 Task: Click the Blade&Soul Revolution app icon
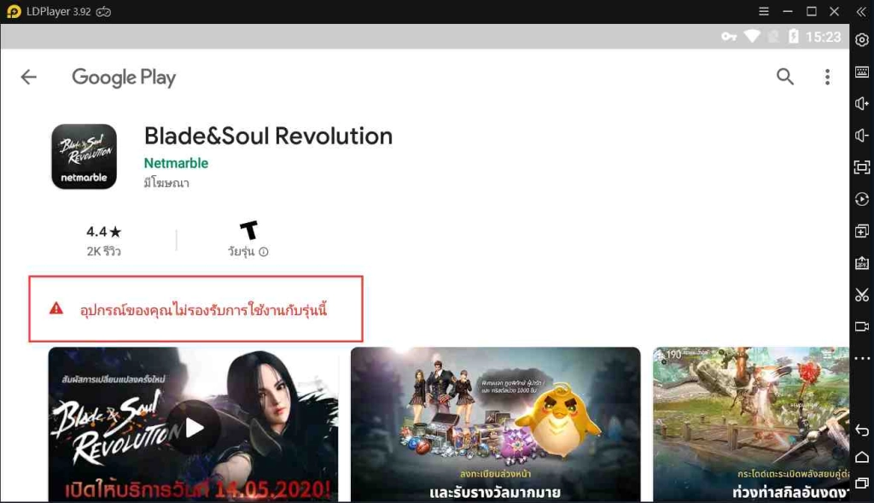coord(84,156)
